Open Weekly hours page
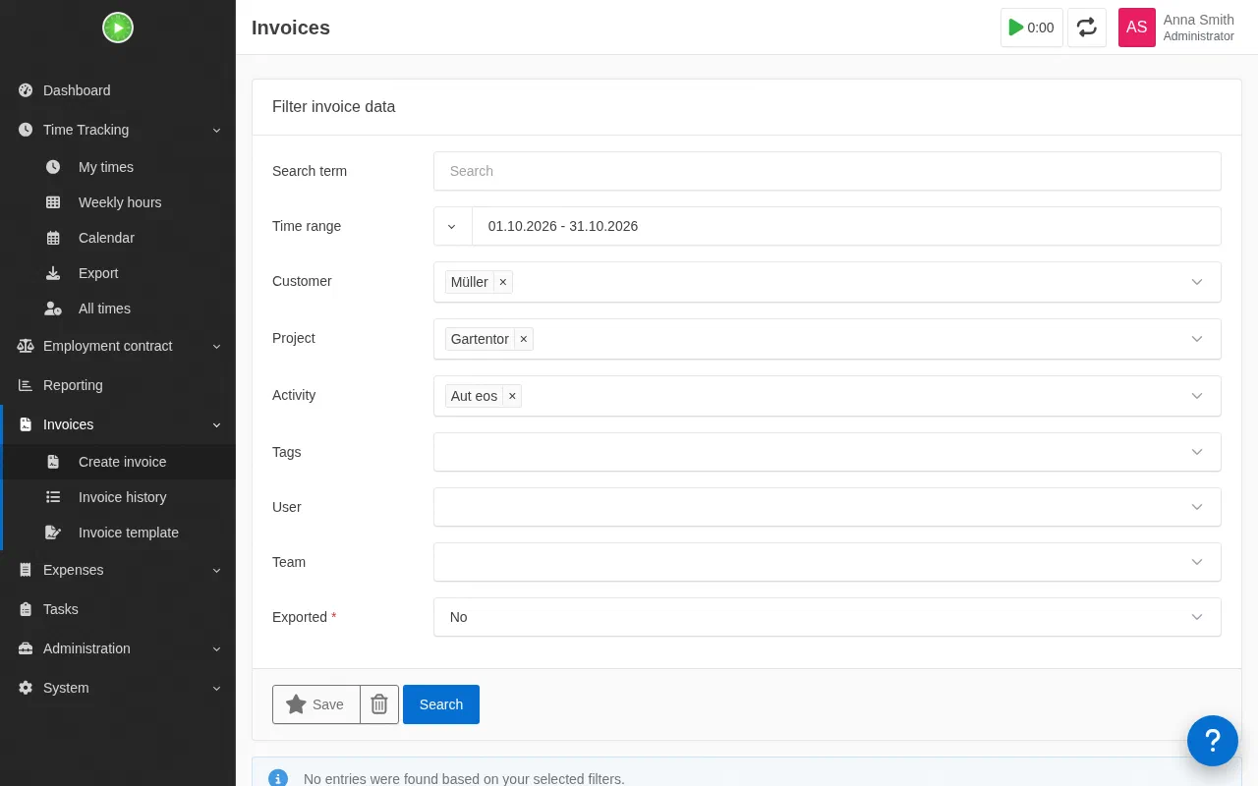1258x786 pixels. (118, 202)
